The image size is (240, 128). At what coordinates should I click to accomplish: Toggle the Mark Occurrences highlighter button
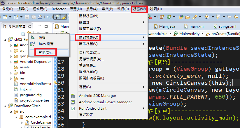tap(63, 17)
